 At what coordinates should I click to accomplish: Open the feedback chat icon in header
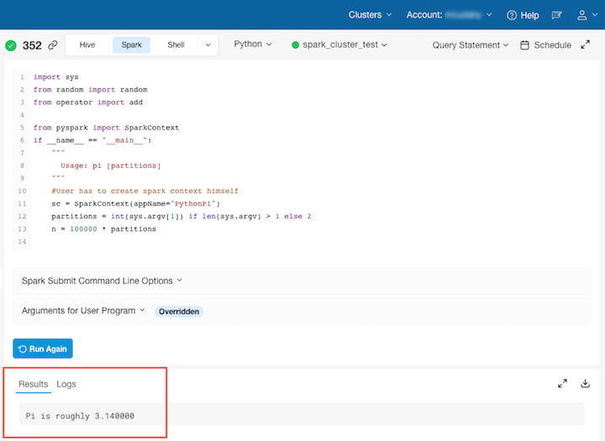coord(557,15)
